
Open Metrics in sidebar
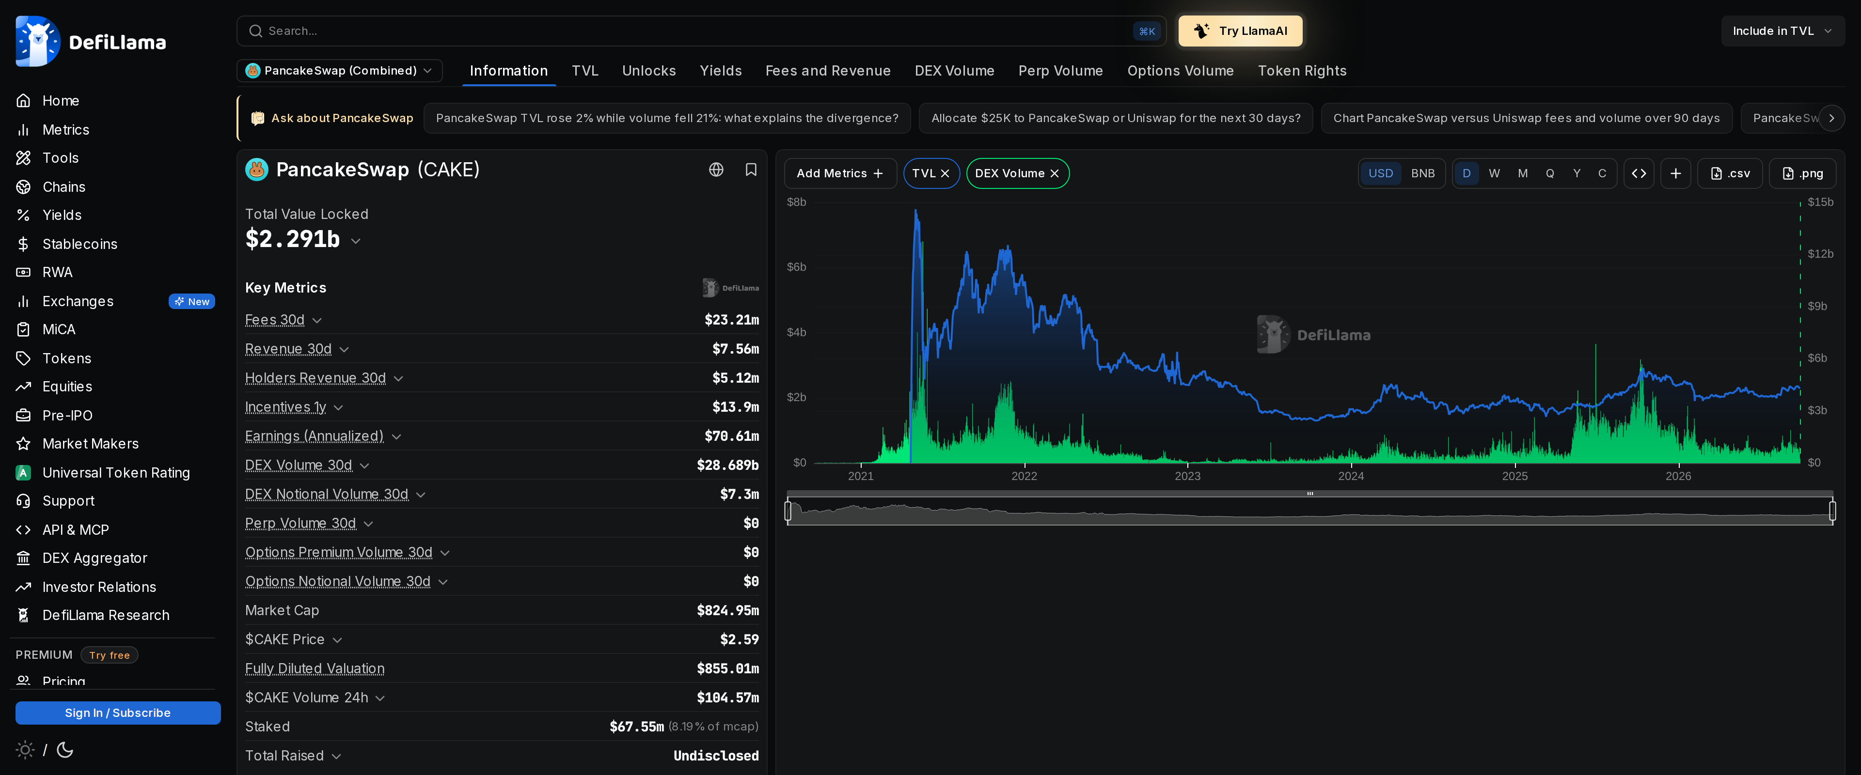click(x=66, y=129)
